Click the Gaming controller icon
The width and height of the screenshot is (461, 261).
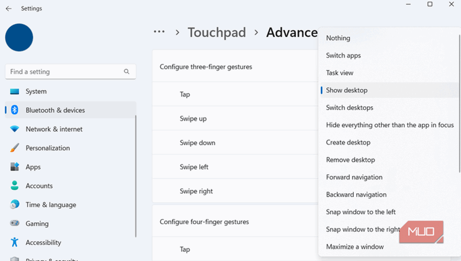click(14, 224)
